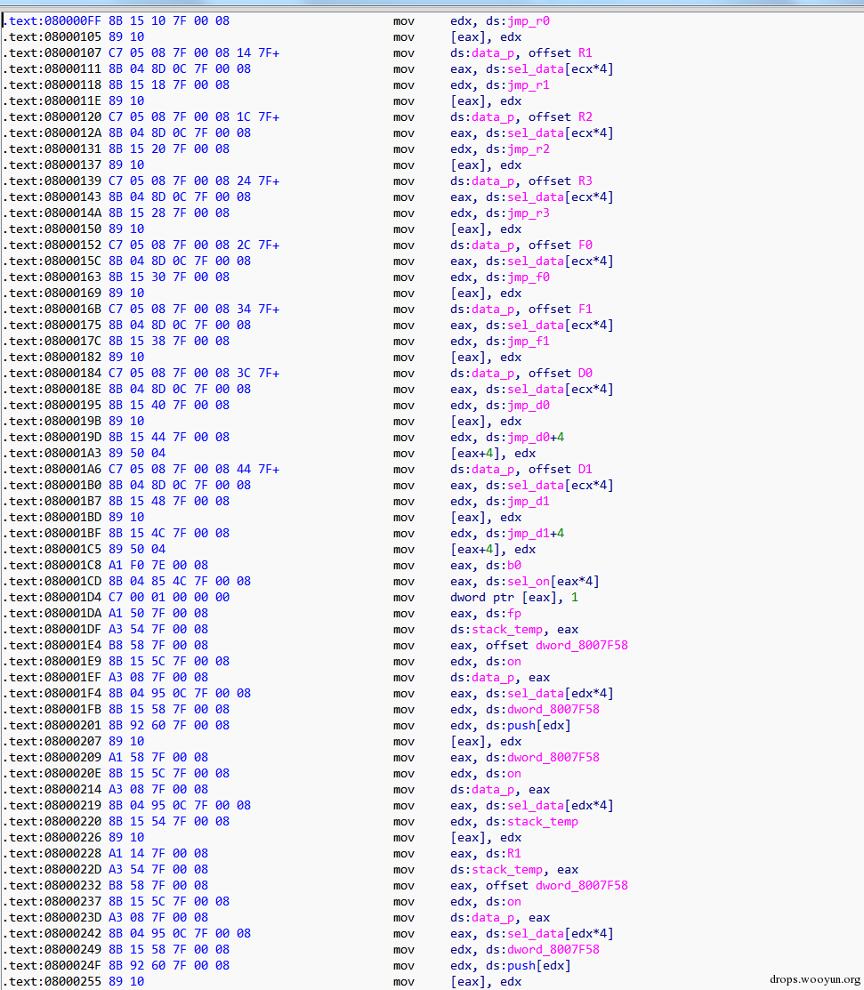
Task: Click sel_data[edx*4] at address 080001F4
Action: [x=561, y=694]
